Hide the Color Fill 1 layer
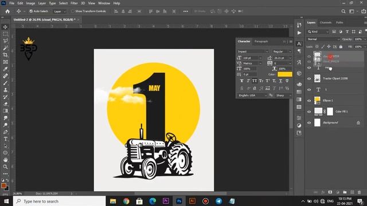The height and width of the screenshot is (206, 367). pyautogui.click(x=309, y=112)
